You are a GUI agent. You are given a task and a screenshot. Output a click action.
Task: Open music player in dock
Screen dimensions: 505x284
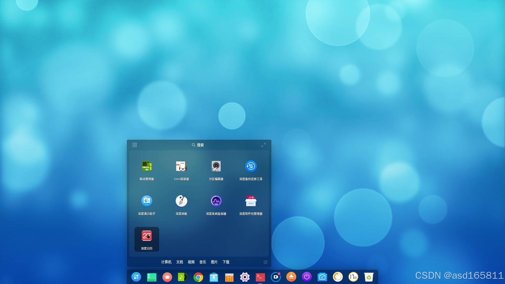183,277
